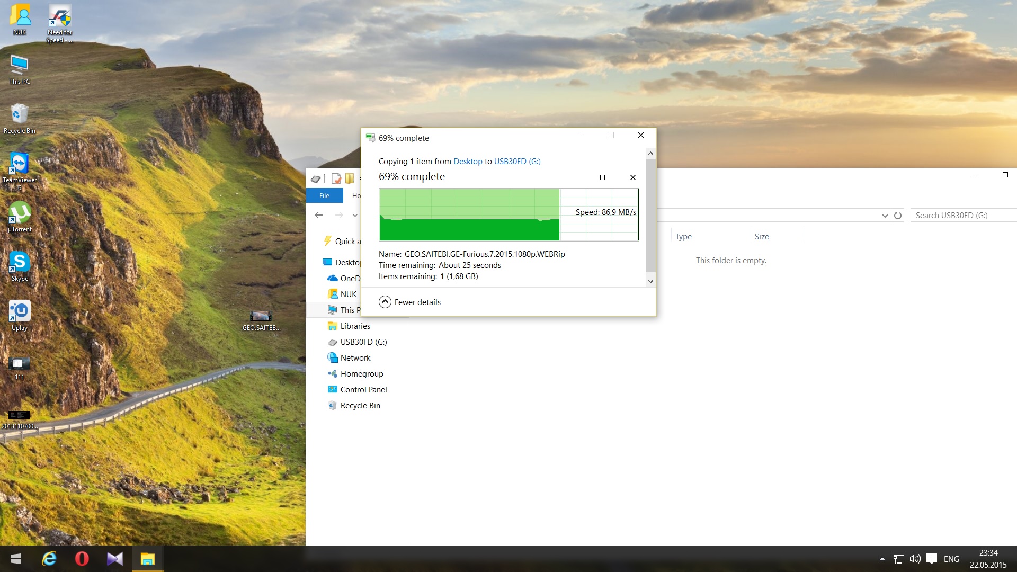Screen dimensions: 1017x572
Task: Open Control Panel from navigation pane
Action: [x=363, y=390]
